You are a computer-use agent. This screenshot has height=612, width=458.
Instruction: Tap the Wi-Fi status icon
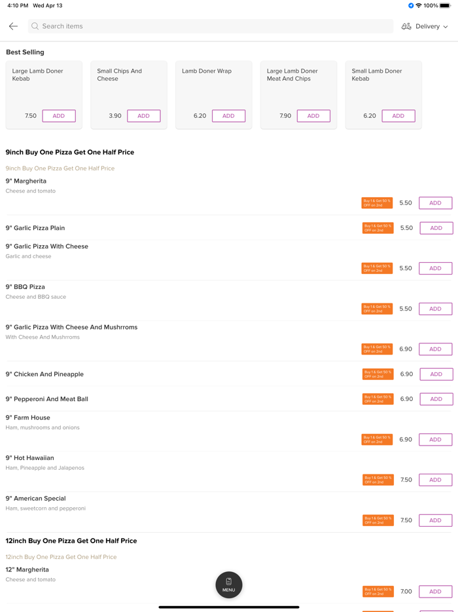click(x=419, y=5)
